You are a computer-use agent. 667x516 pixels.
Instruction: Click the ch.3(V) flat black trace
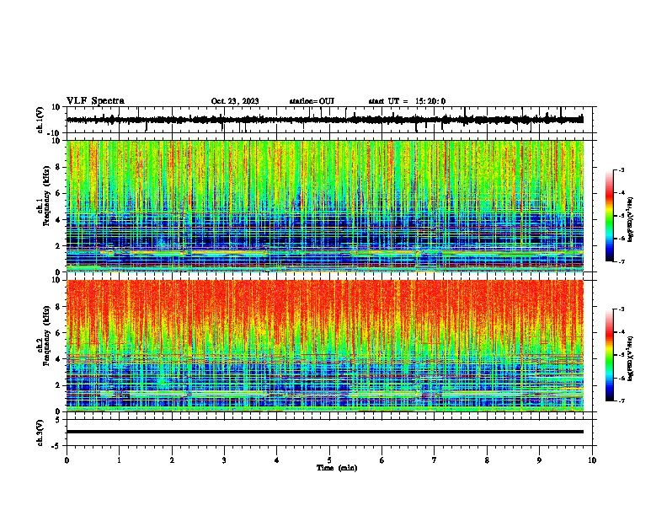[x=324, y=432]
